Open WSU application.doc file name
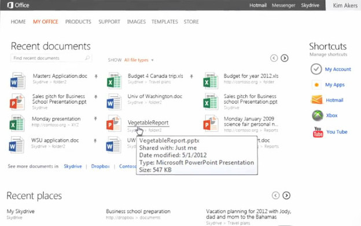This screenshot has height=226, width=361. pyautogui.click(x=55, y=140)
